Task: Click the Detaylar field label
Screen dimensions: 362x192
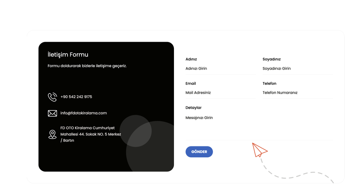Action: click(x=193, y=108)
